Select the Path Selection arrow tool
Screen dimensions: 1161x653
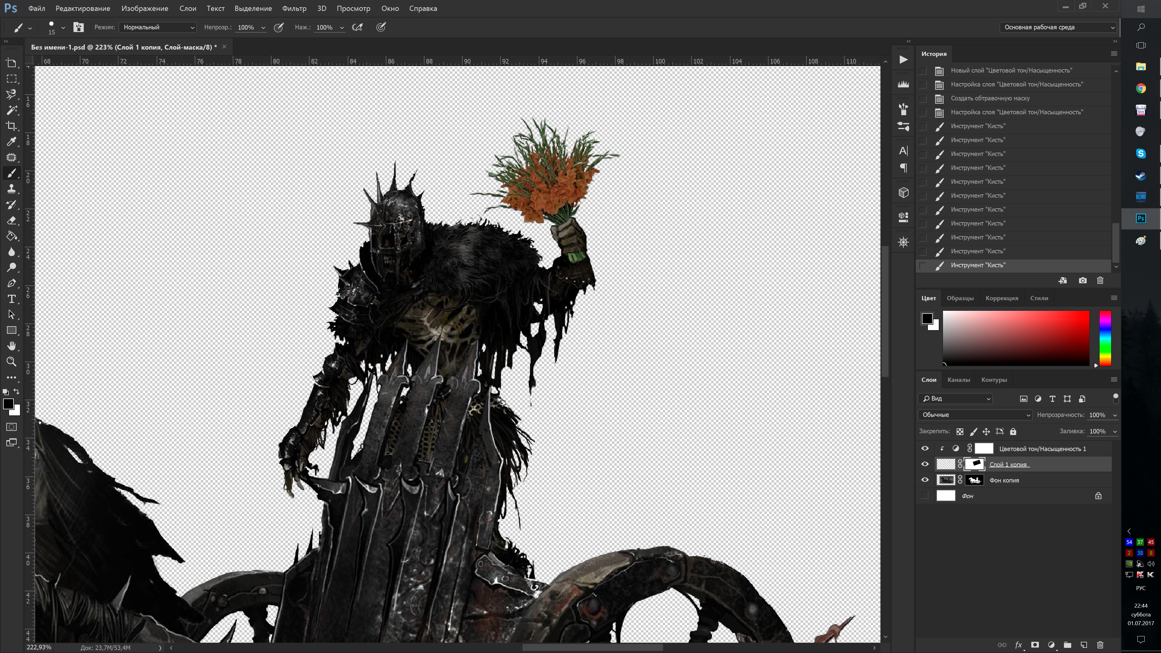12,314
